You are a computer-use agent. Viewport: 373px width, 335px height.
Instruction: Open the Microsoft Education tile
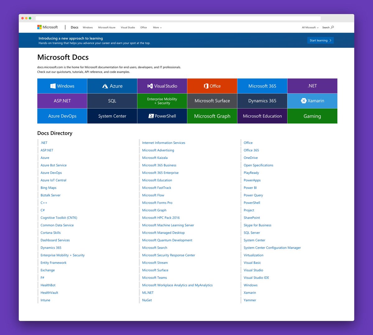tap(262, 116)
